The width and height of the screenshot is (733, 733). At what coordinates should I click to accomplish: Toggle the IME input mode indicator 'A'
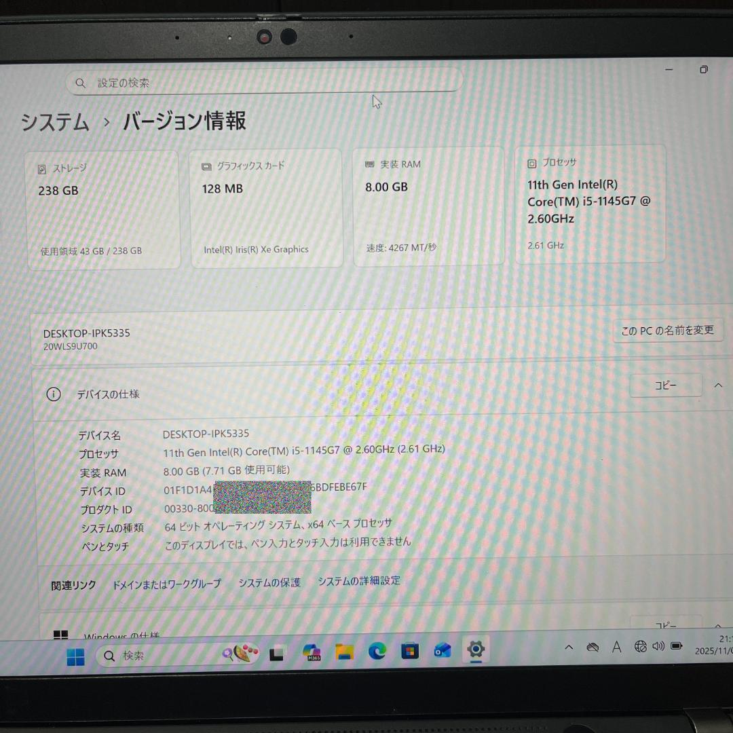[616, 647]
